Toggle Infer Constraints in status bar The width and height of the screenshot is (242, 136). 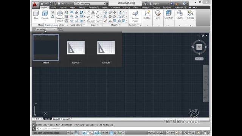(x=68, y=133)
